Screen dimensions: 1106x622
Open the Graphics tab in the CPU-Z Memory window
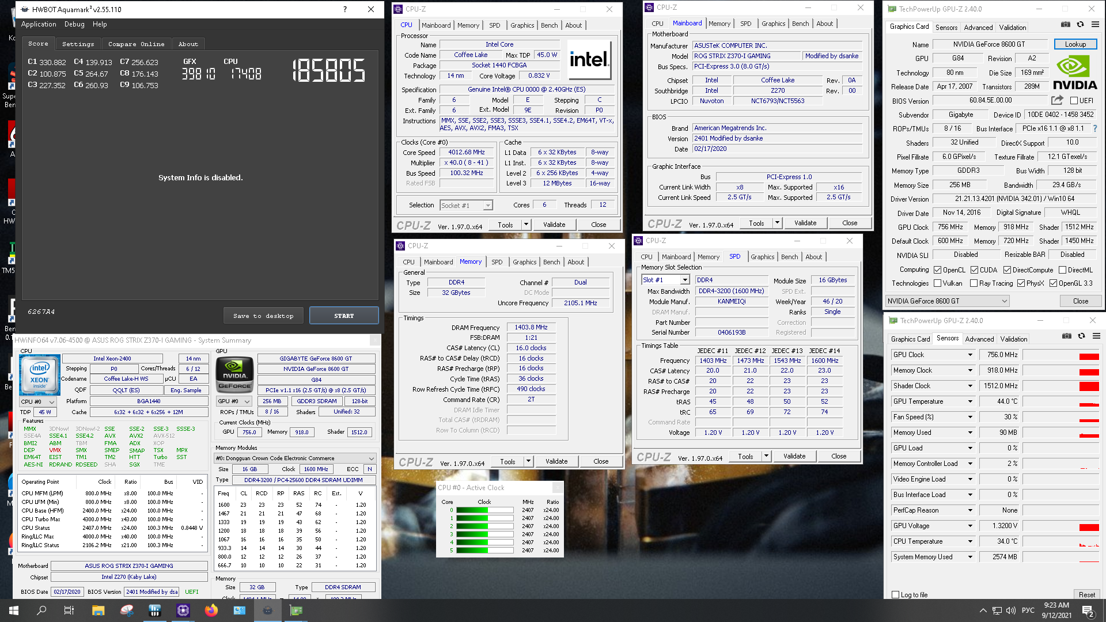(524, 262)
